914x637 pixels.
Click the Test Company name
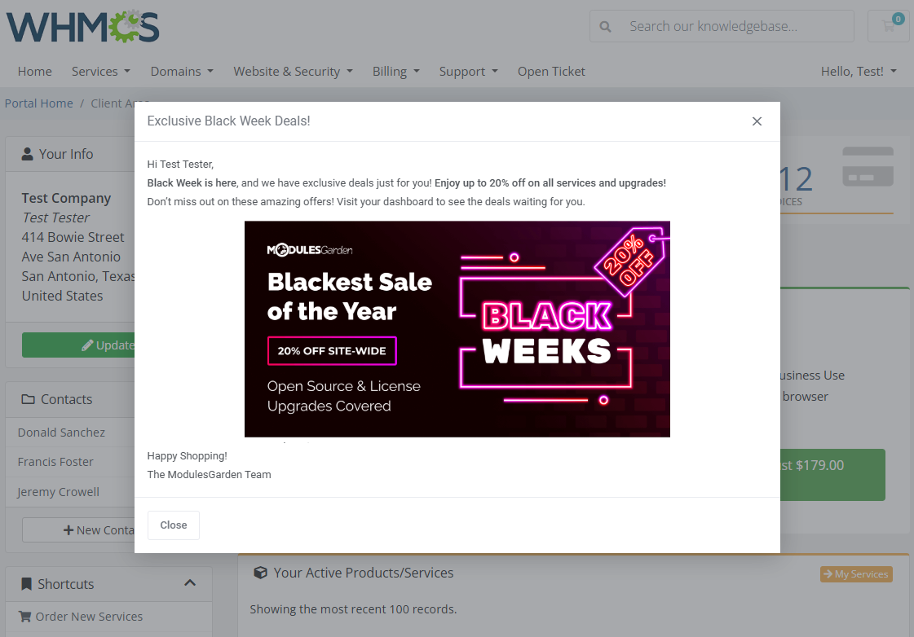coord(67,198)
